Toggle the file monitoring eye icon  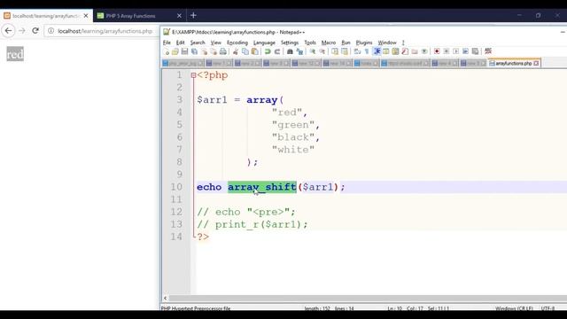(x=424, y=51)
